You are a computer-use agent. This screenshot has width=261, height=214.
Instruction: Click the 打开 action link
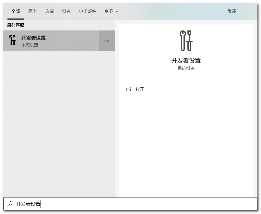point(140,89)
